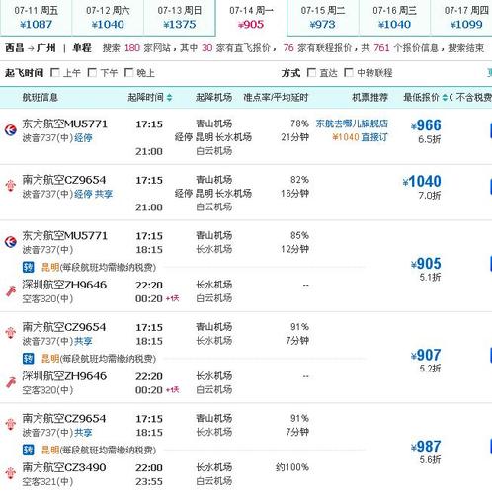Screen dimensions: 492x494
Task: Select the 07-16 Wednesday ¥1040 date tab
Action: tap(394, 17)
